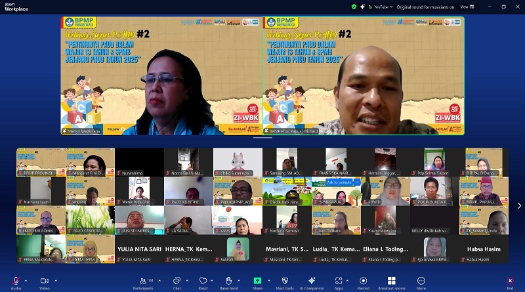The image size is (525, 292).
Task: Select NELLY disdik kab tile
Action: (x=434, y=220)
